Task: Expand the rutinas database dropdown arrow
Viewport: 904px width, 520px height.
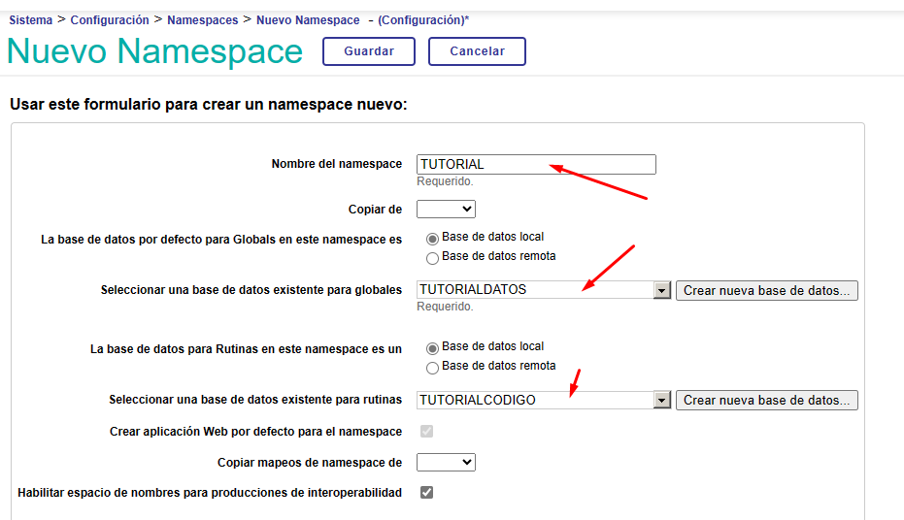Action: (662, 400)
